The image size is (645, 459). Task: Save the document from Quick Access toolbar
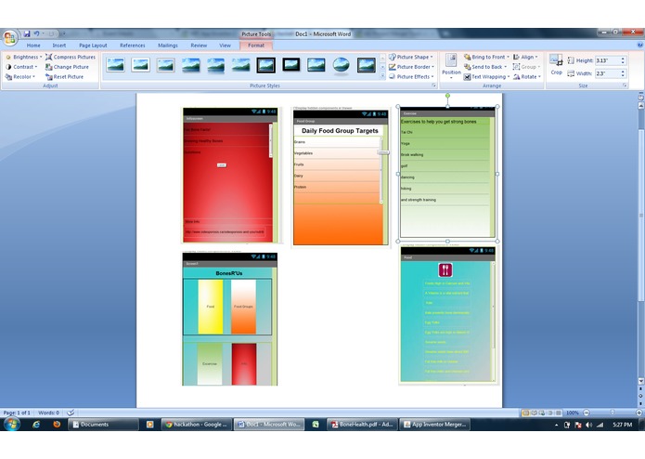tap(27, 33)
